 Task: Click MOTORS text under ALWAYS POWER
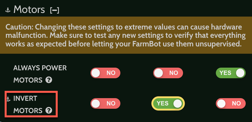coord(28,80)
